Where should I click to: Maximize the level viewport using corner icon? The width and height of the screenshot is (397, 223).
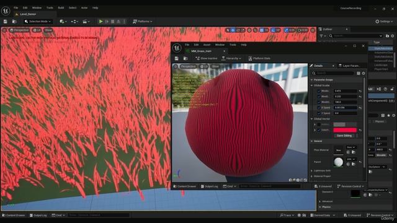(x=313, y=30)
